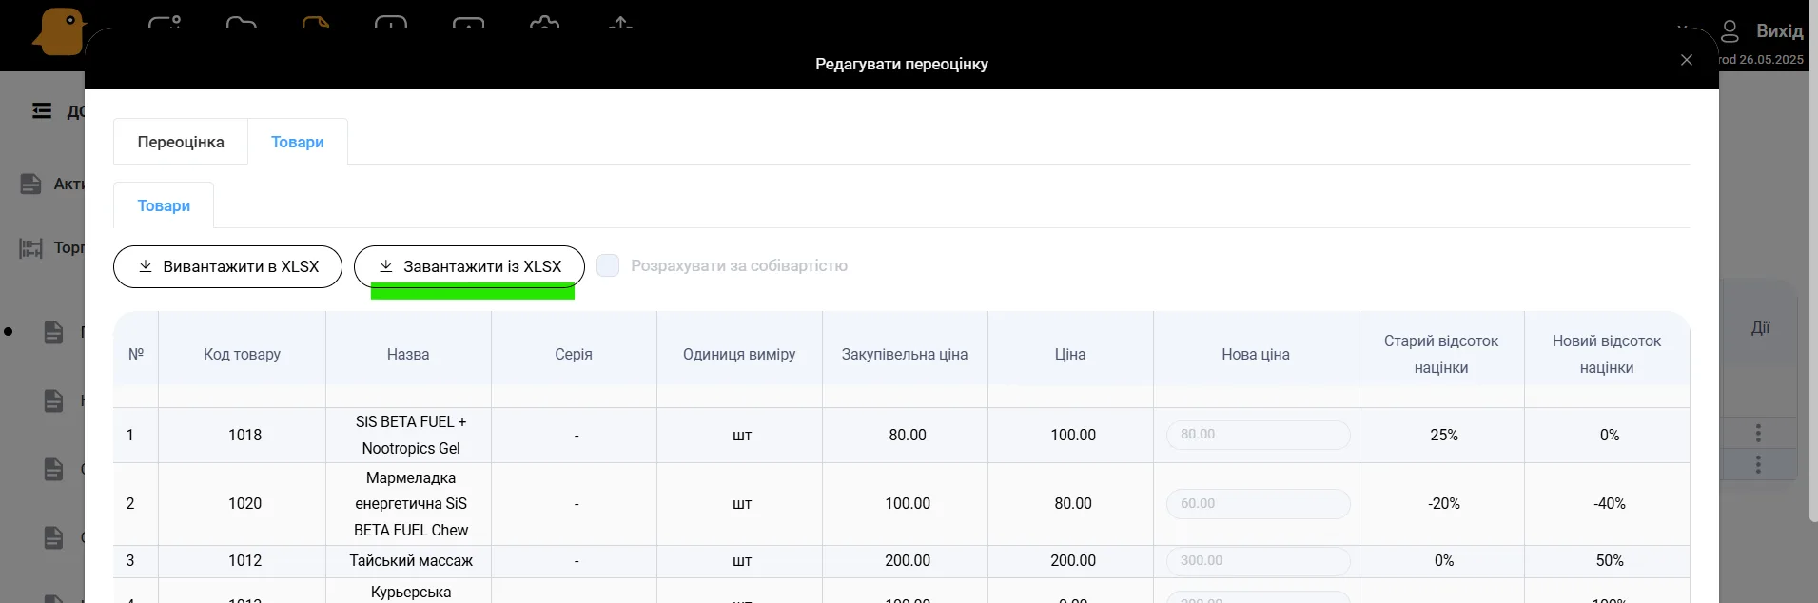Open the second row's three-dot actions menu
The height and width of the screenshot is (603, 1818).
(x=1758, y=464)
